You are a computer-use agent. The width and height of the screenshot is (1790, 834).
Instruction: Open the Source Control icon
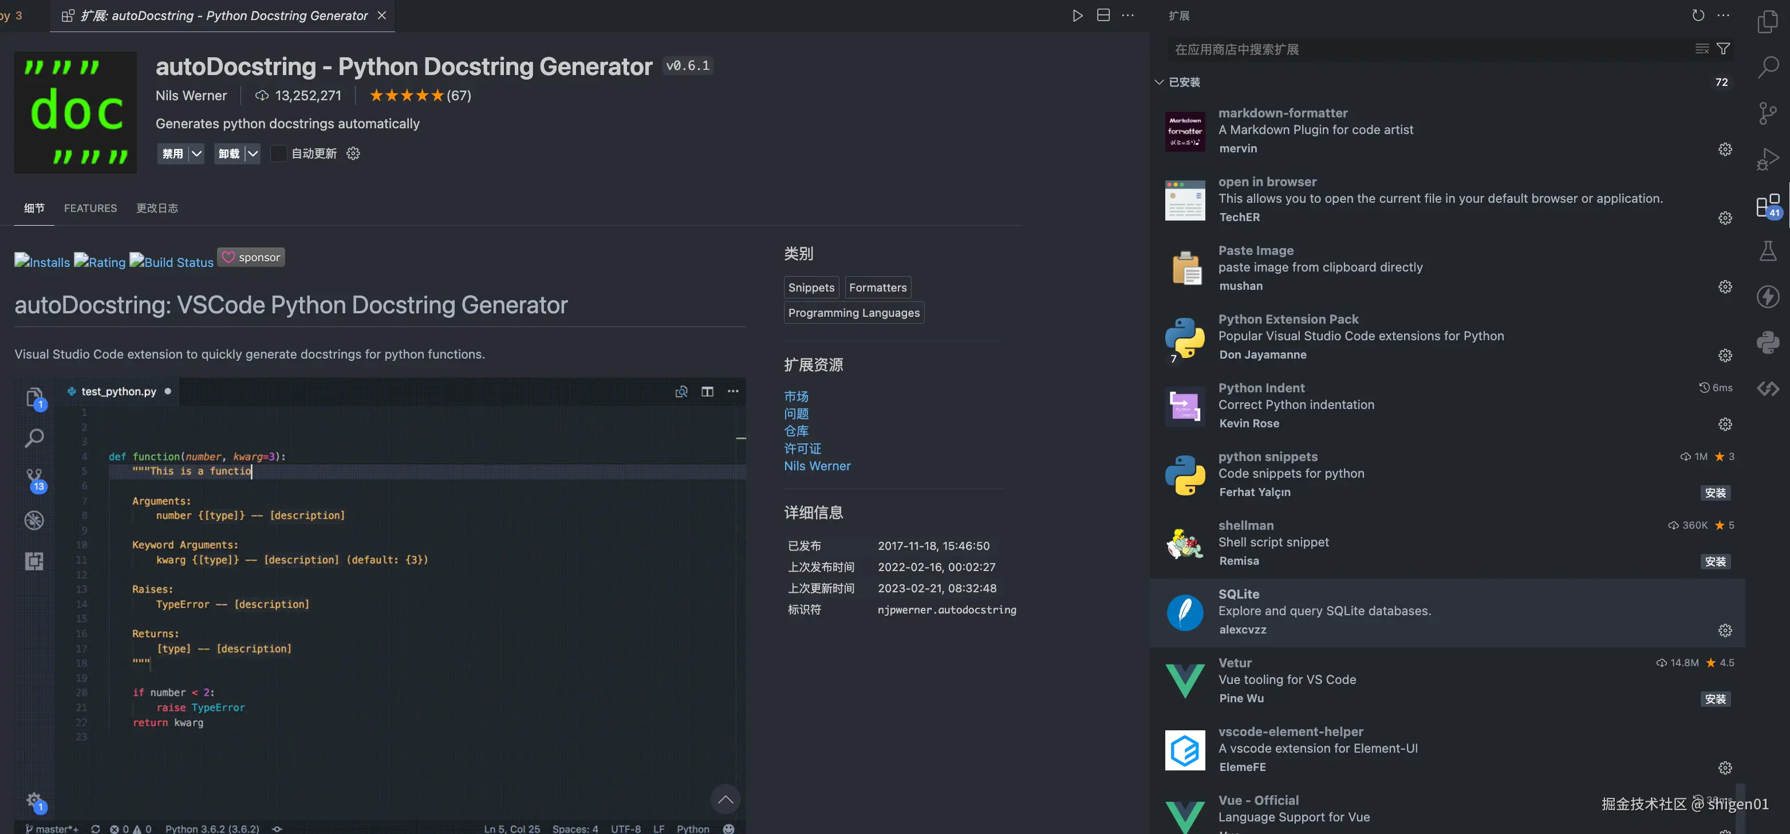pos(1767,113)
